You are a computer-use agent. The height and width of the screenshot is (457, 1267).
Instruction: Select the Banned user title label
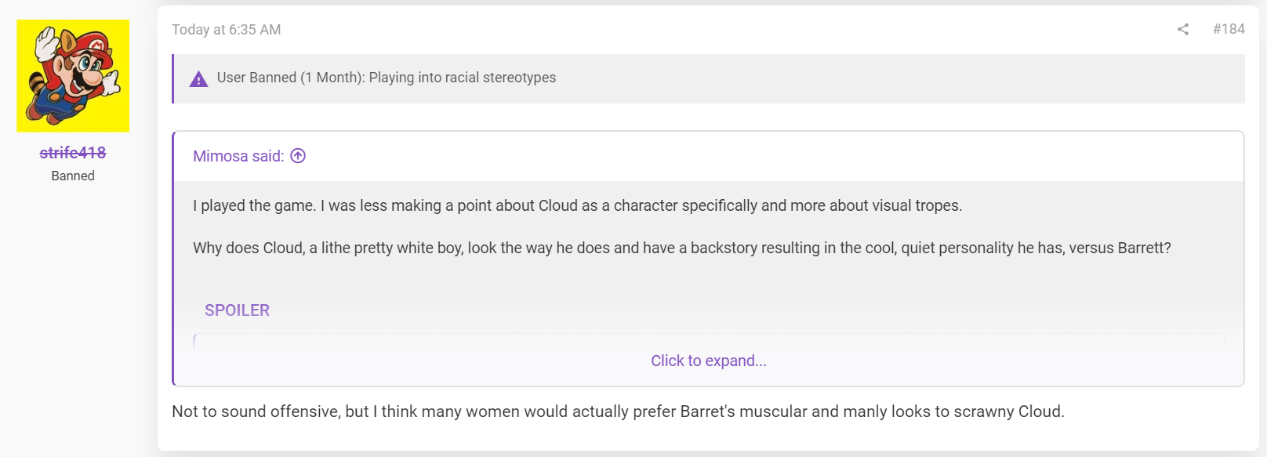coord(73,176)
